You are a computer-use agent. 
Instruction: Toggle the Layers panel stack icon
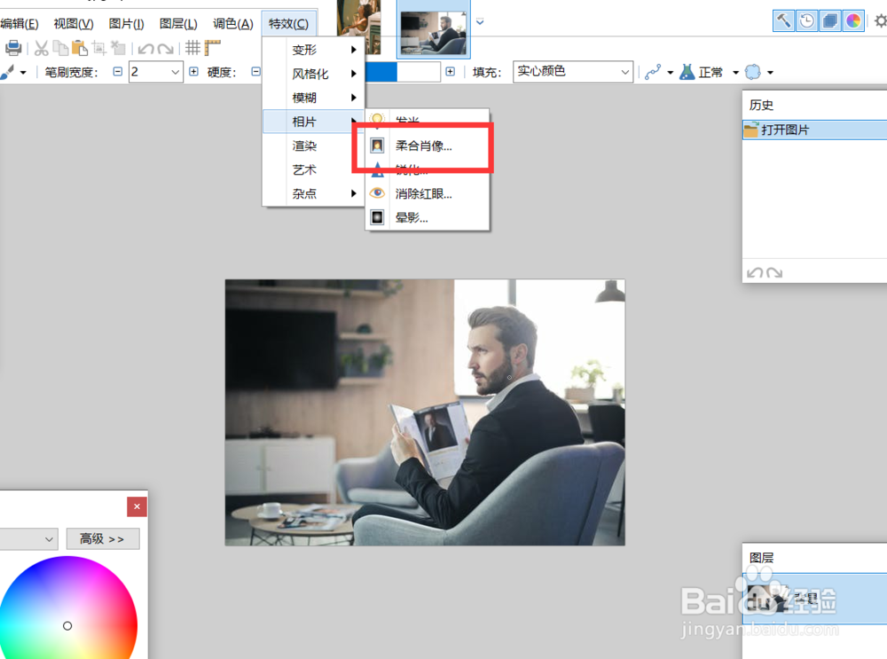point(829,20)
